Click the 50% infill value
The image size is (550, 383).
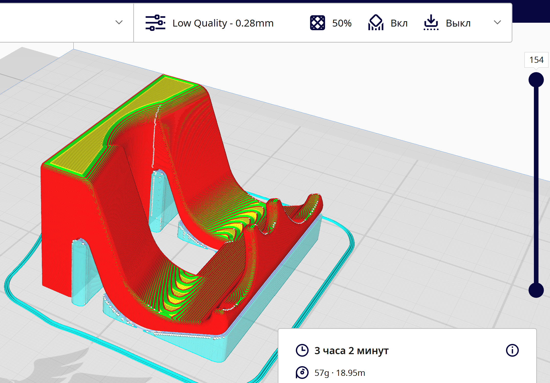342,23
